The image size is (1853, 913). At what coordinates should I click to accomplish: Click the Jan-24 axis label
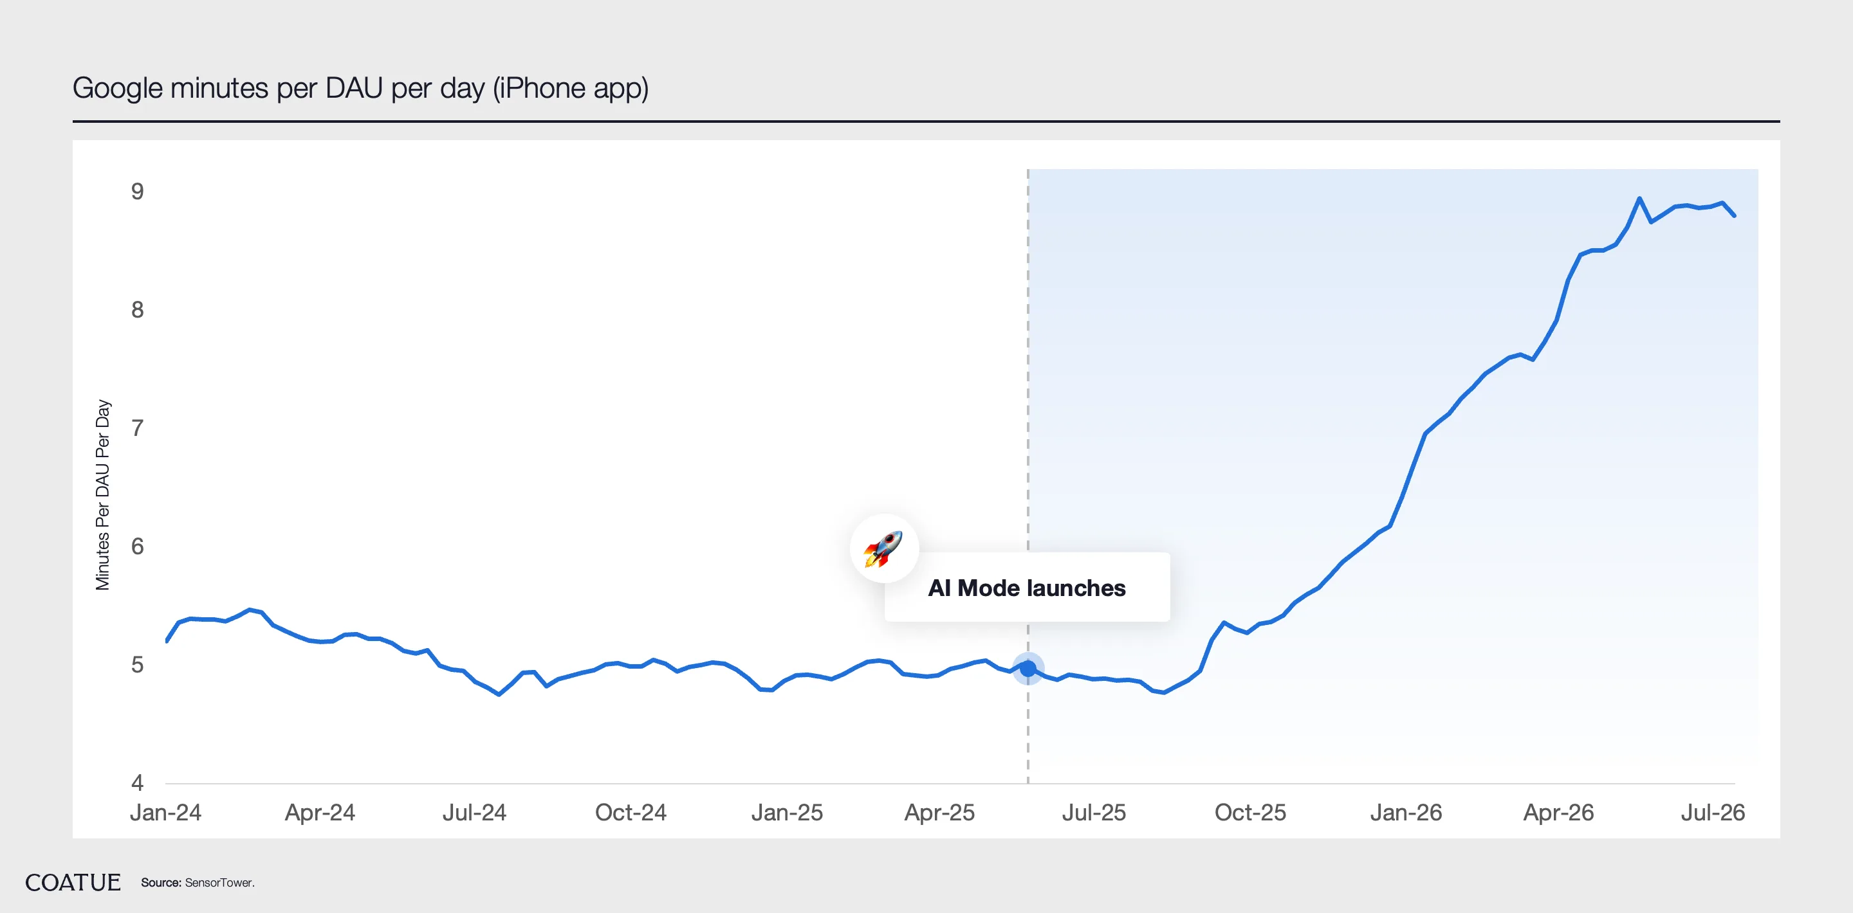(x=165, y=812)
